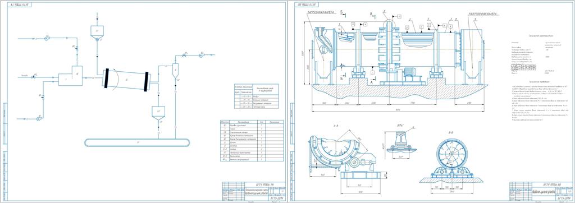Click the cyclone separator symbol
The width and height of the screenshot is (575, 203).
coord(175,70)
